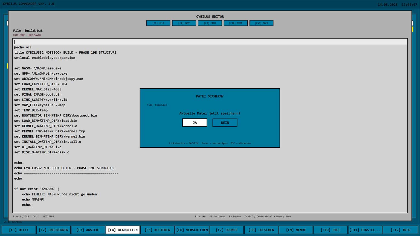Click 'set LOAD_EXPECTED_SIZE=8704' line
The image size is (420, 236).
(x=41, y=84)
